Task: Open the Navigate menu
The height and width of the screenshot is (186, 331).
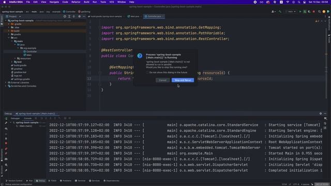Action: pyautogui.click(x=54, y=2)
